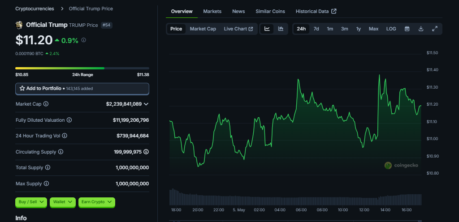459x222 pixels.
Task: Select the 1m time range
Action: click(x=330, y=29)
